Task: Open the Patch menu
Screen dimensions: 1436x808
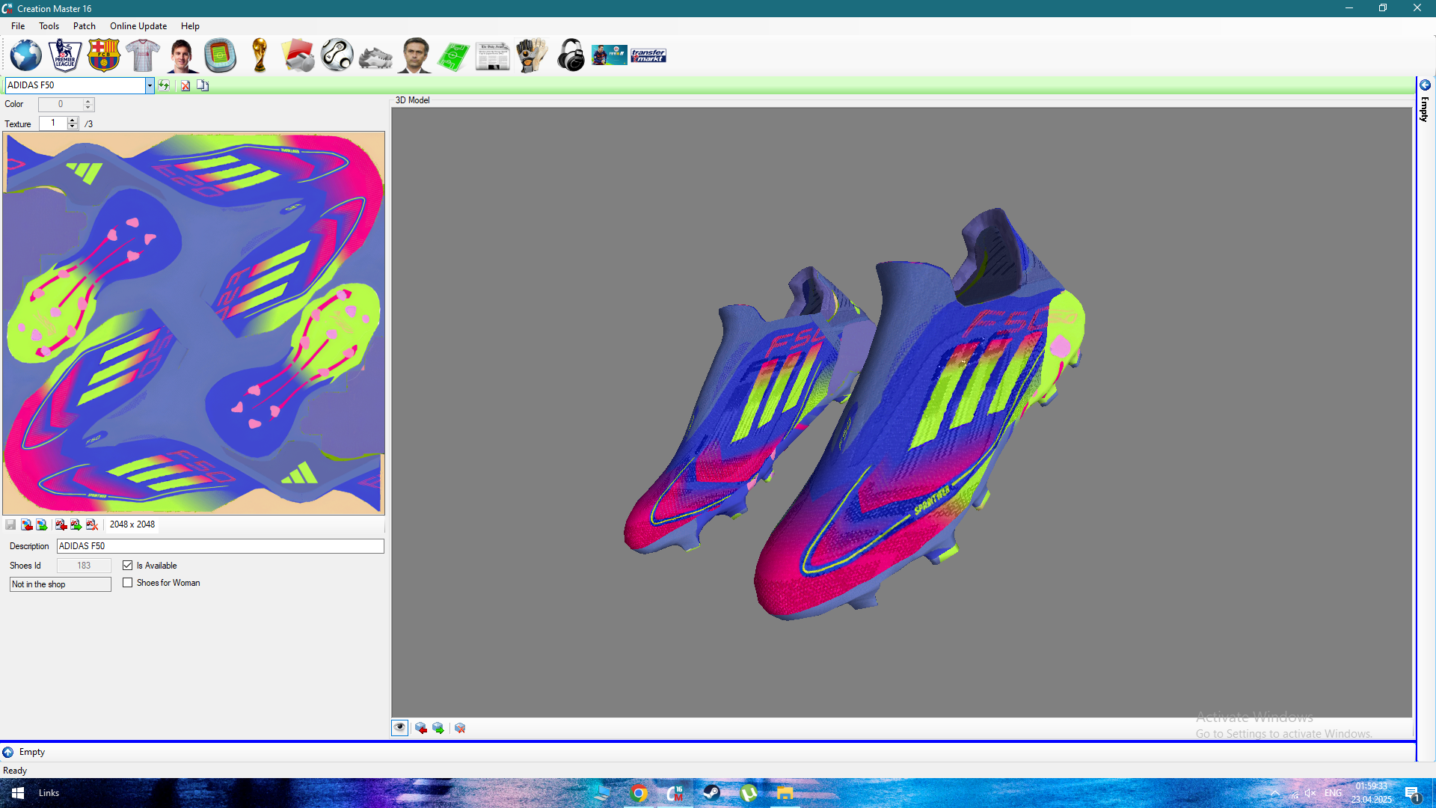Action: 85,26
